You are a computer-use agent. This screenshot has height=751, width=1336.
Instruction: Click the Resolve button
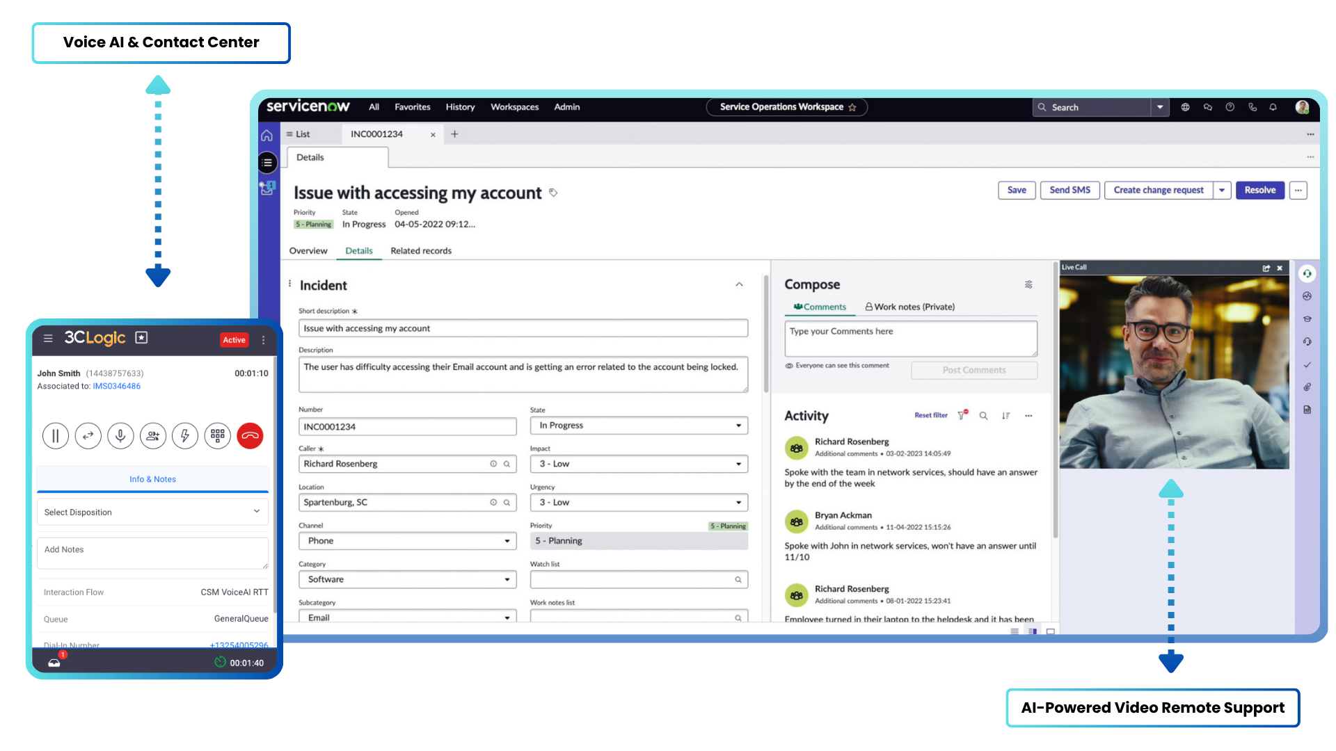1259,191
